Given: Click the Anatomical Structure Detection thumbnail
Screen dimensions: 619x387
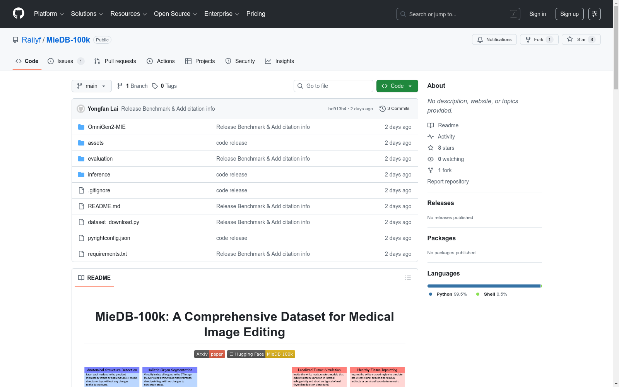Looking at the screenshot, I should (x=112, y=377).
